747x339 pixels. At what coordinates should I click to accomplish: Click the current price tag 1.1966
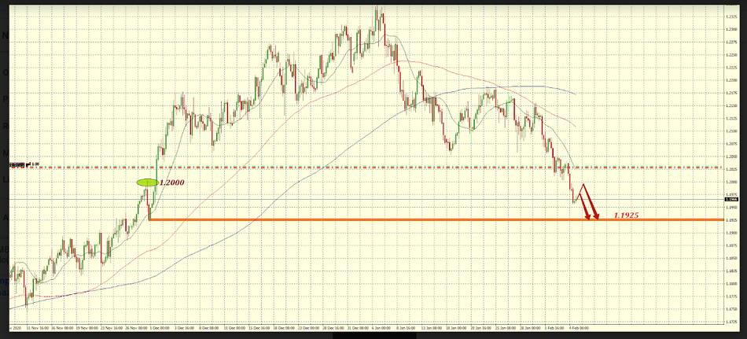tap(733, 200)
